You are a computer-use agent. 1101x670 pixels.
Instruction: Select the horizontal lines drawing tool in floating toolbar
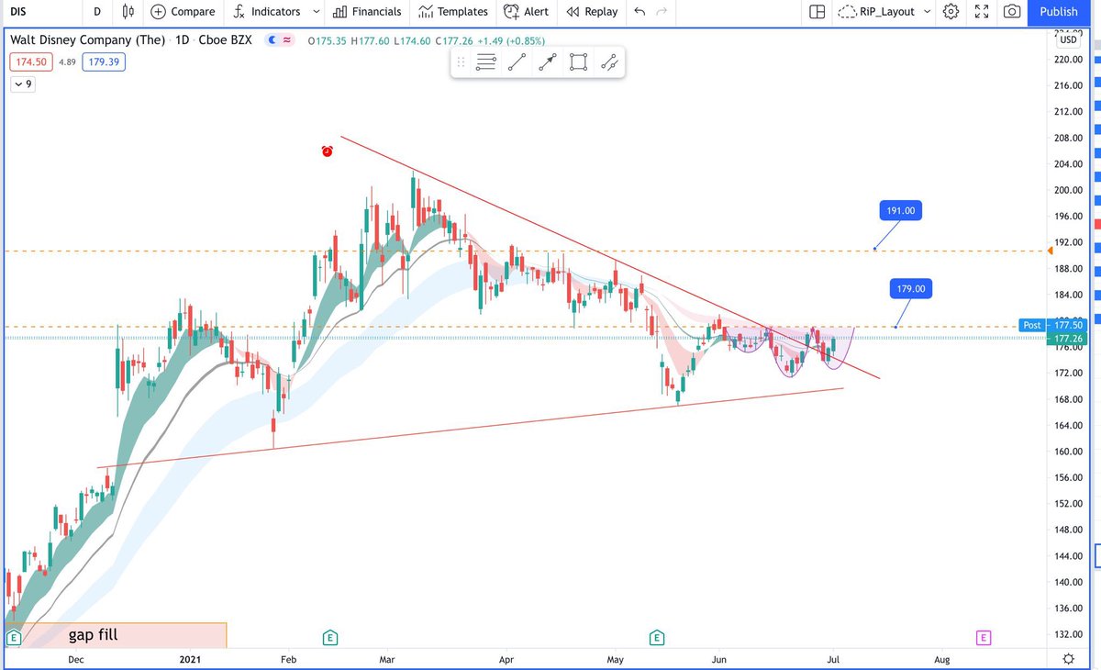point(487,62)
